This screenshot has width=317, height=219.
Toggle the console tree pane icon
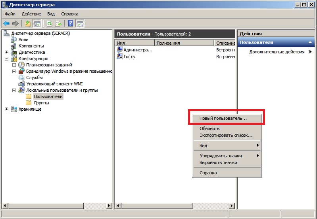[x=37, y=24]
